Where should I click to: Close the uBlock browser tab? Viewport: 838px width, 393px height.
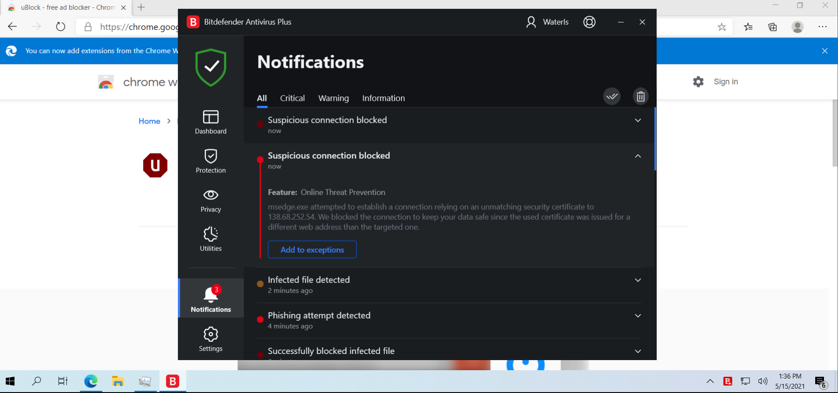124,7
